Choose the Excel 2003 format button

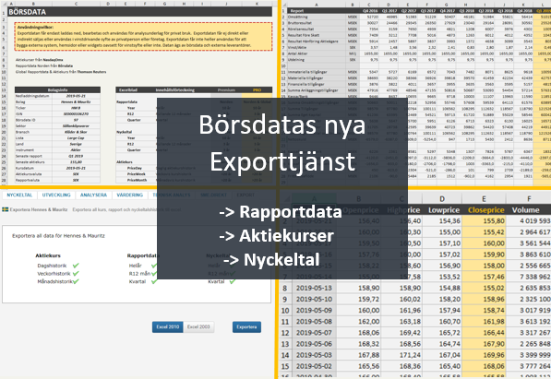pyautogui.click(x=198, y=326)
